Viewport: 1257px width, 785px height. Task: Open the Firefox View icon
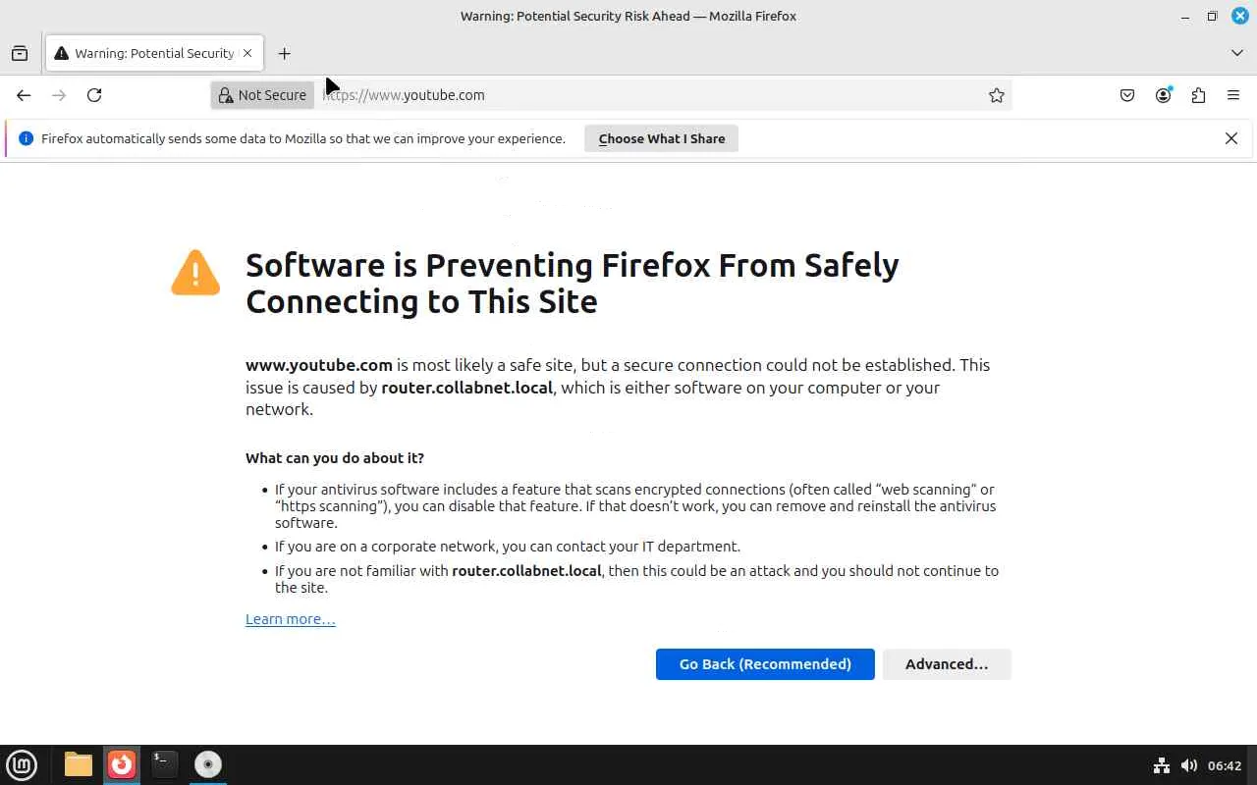(20, 53)
